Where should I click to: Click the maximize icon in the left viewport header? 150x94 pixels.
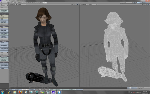tap(77, 5)
